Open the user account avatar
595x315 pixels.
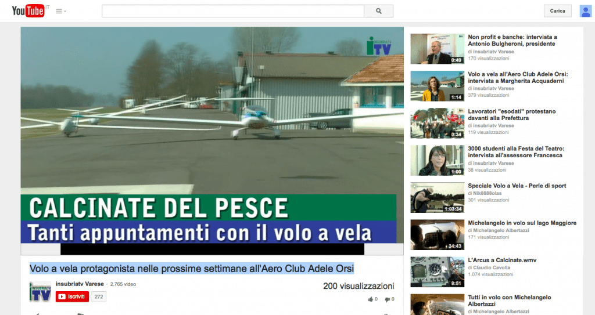coord(586,11)
